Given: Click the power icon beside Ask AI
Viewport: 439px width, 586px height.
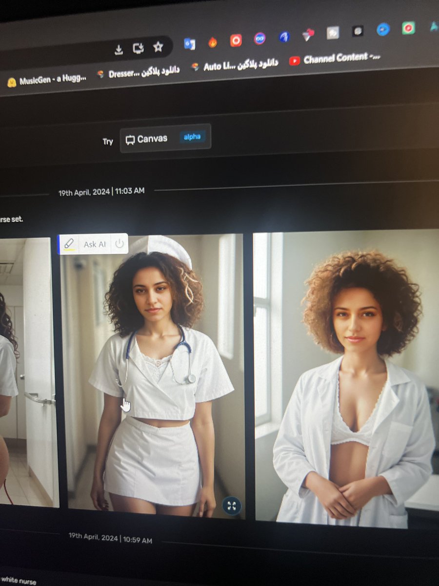Looking at the screenshot, I should (120, 243).
